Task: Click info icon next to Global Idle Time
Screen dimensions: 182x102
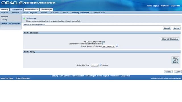Action: tap(101, 65)
